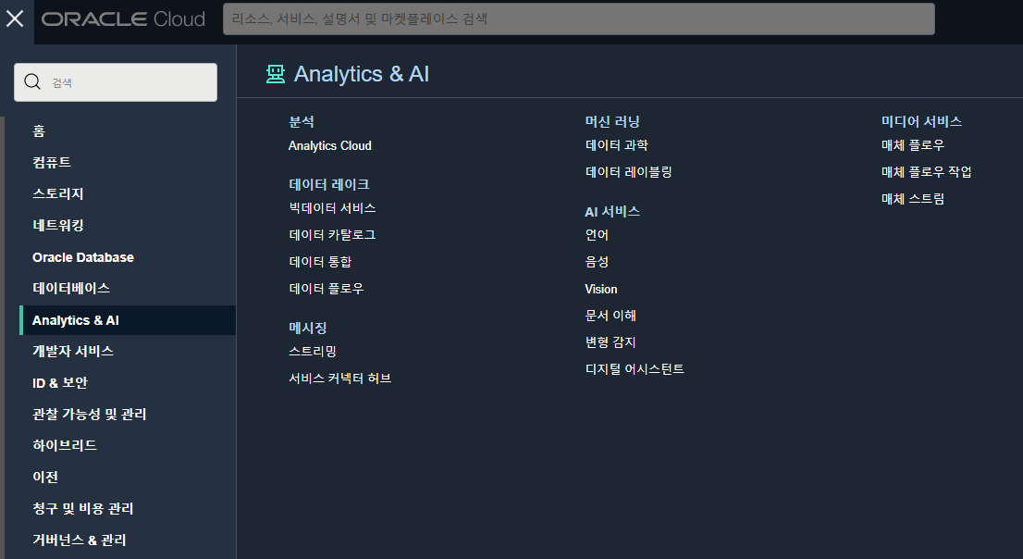Select 네트워킹 menu category
The height and width of the screenshot is (559, 1023).
click(58, 225)
